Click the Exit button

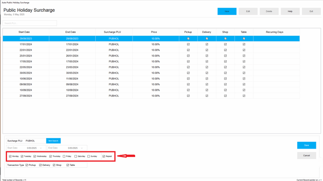tap(311, 11)
